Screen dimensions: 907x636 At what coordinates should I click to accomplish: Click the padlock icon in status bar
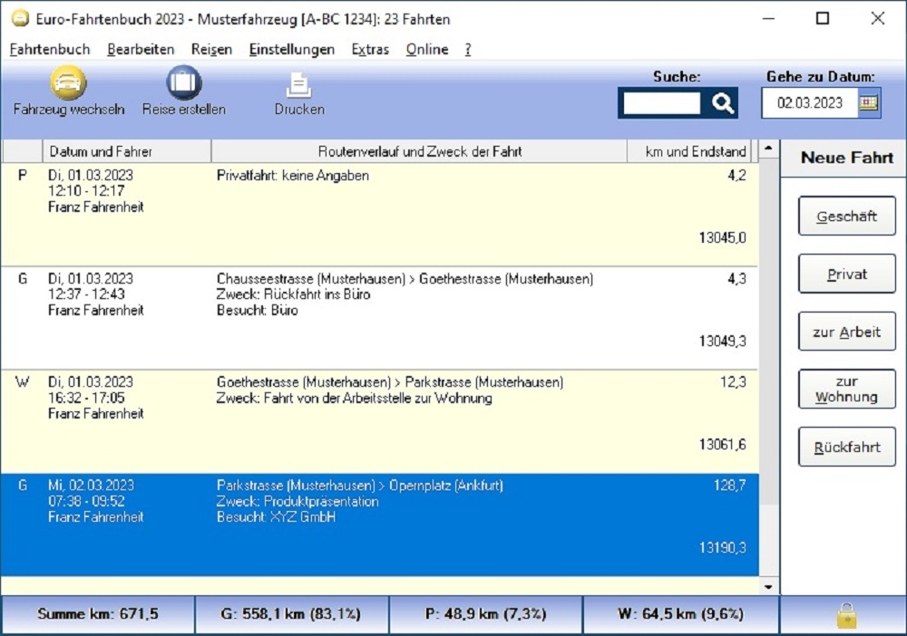pyautogui.click(x=846, y=614)
